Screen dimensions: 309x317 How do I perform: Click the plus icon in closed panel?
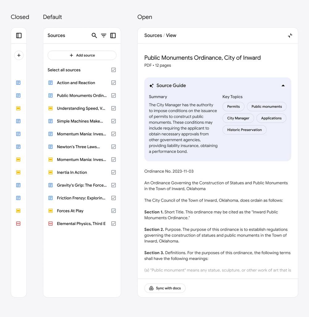tap(19, 55)
